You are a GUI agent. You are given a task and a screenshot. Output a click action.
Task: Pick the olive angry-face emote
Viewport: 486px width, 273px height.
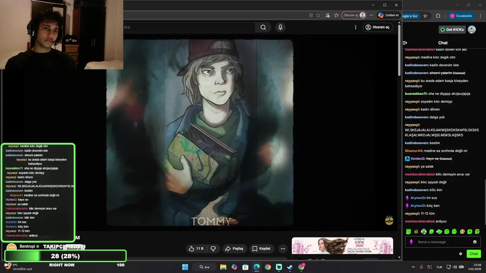point(416,231)
